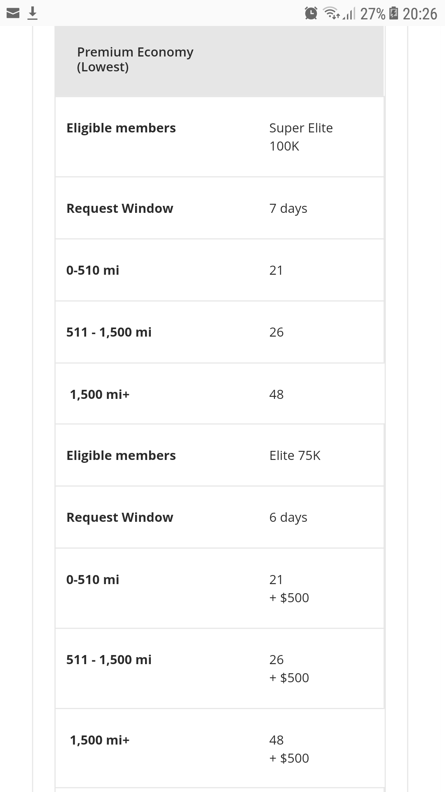Tap the mail notification icon
The height and width of the screenshot is (792, 445).
(x=13, y=14)
